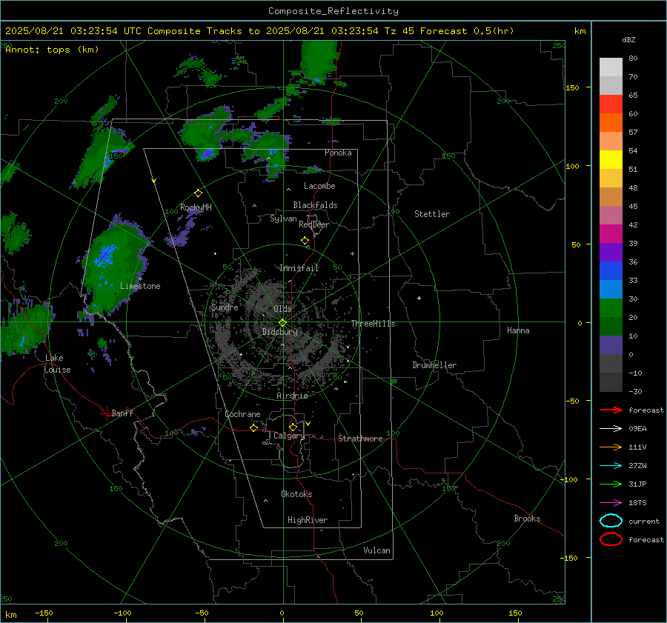Click the magenta 18TS arrow icon
Screen dimensions: 667x623
611,503
